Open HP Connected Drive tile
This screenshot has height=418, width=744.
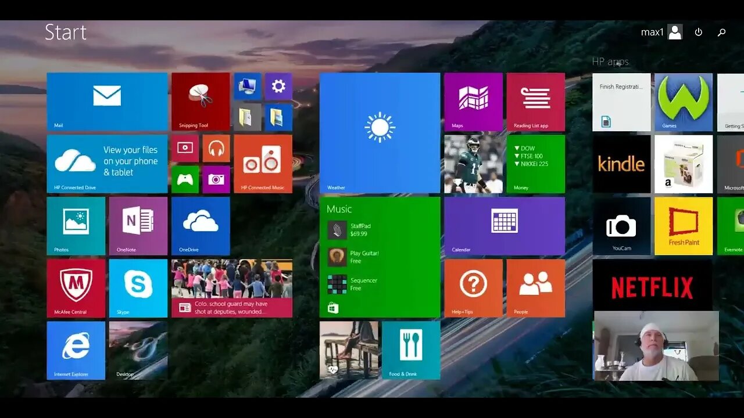point(107,164)
